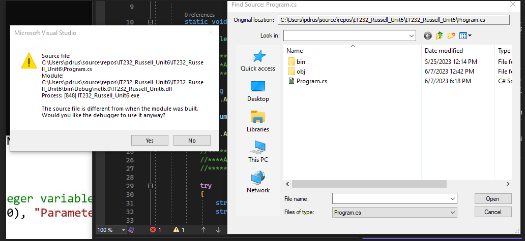Screen dimensions: 525x241
Task: Select Libraries in the places bar
Action: click(258, 121)
